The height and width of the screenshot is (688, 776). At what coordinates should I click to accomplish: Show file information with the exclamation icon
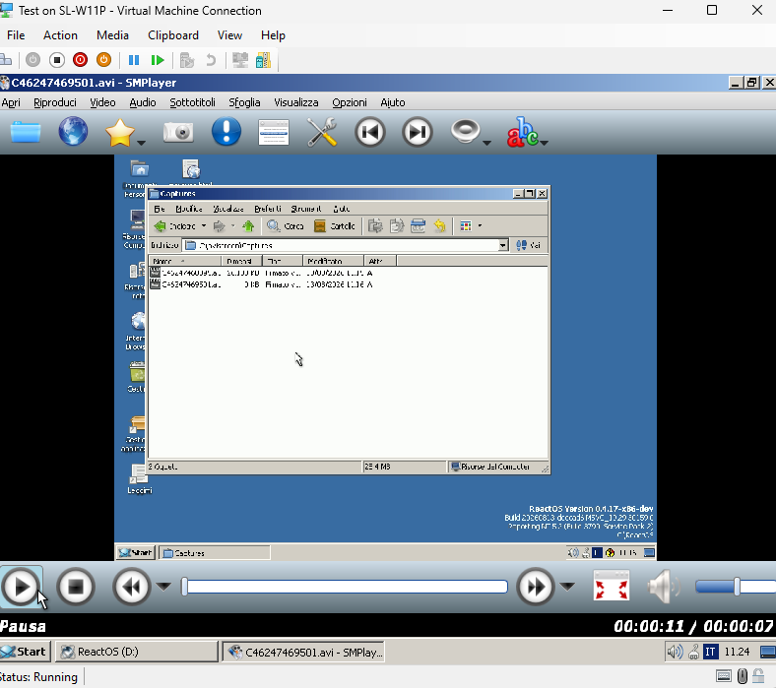coord(226,131)
